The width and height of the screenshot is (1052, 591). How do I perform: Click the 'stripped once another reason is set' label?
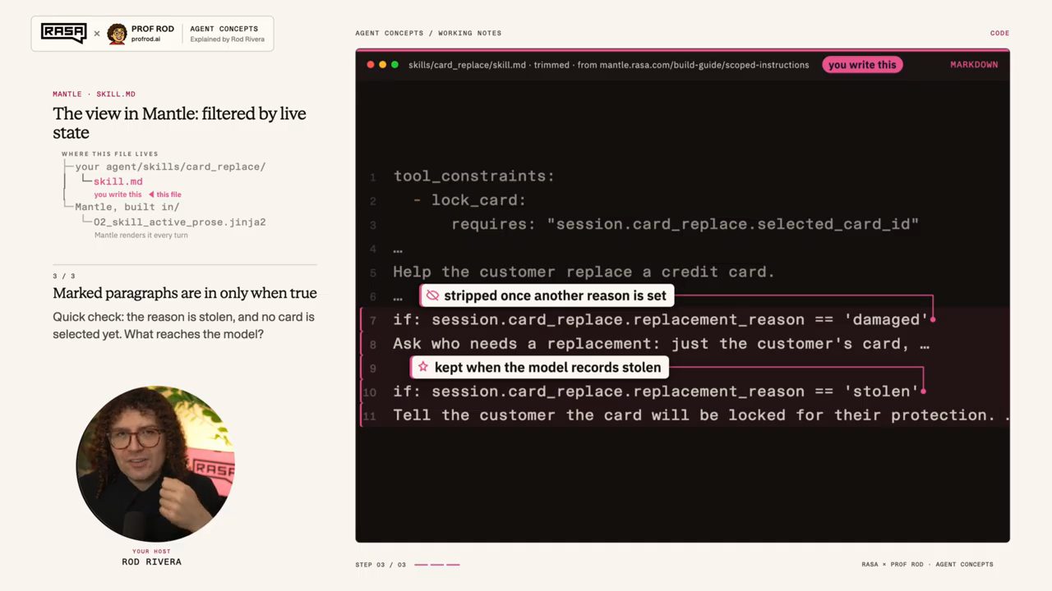[x=547, y=295]
